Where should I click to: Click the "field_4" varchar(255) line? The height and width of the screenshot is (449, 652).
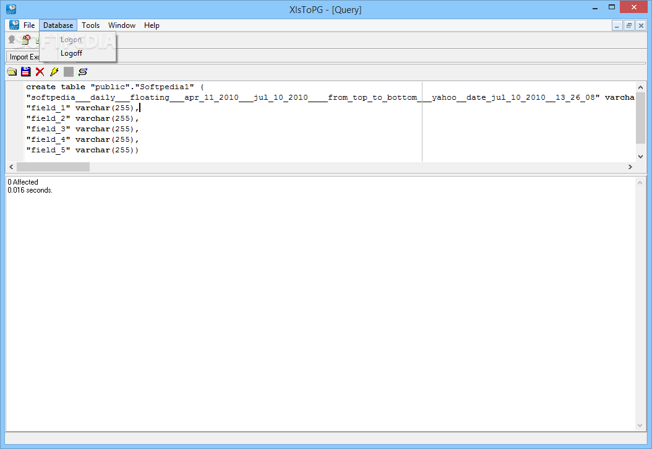coord(82,139)
